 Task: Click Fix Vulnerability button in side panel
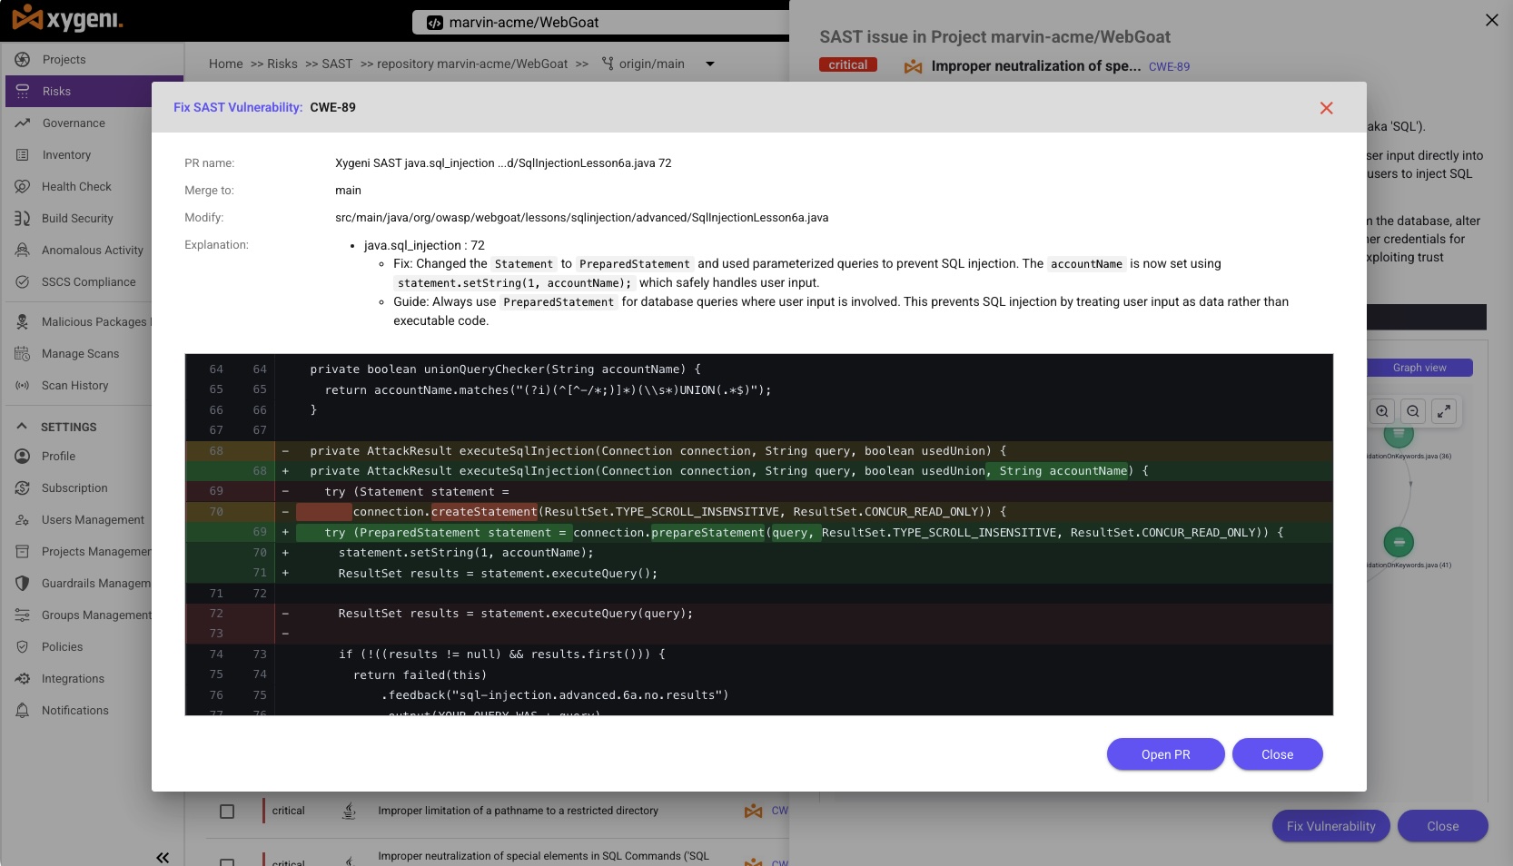click(1330, 826)
